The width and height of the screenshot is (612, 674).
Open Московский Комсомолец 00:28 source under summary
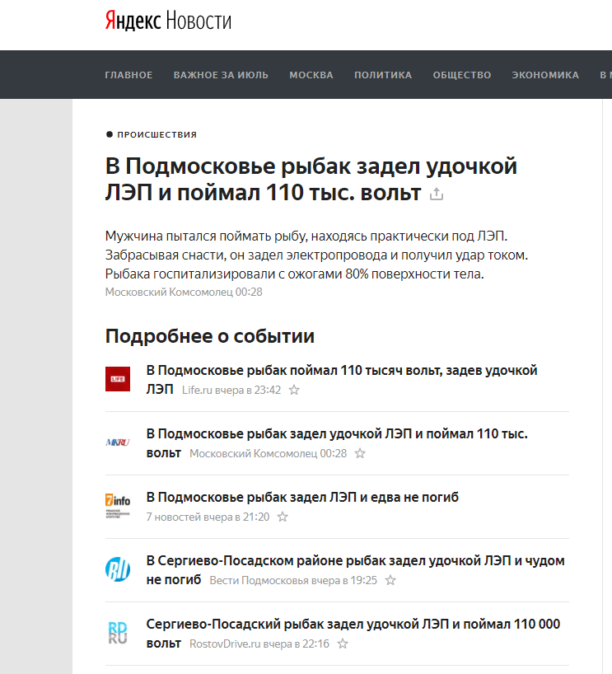(184, 292)
